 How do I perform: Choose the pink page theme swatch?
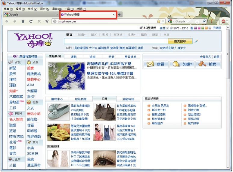click(x=199, y=28)
